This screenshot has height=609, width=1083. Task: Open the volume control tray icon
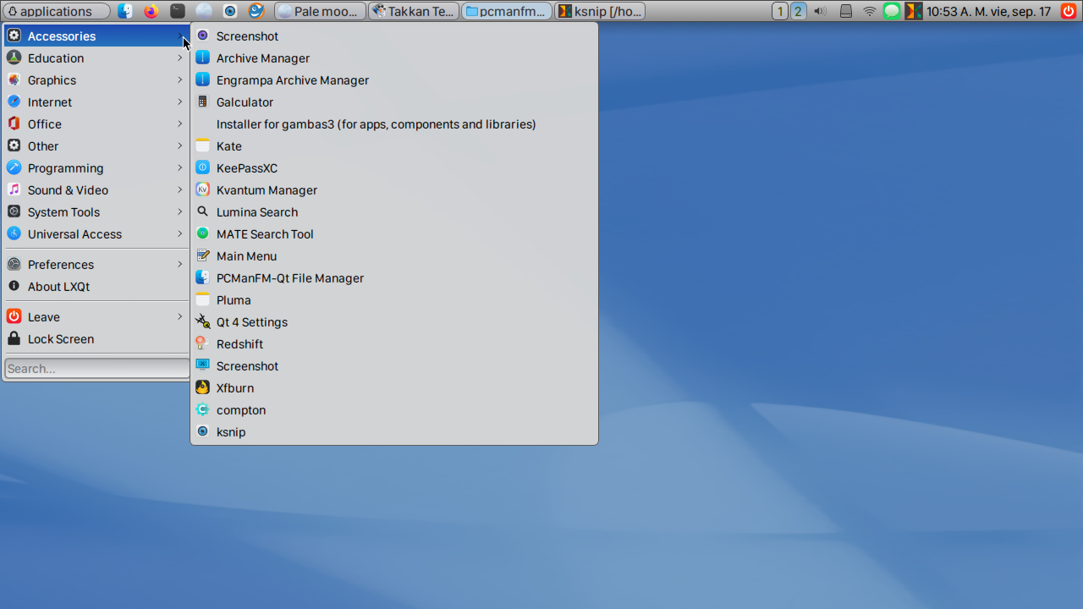click(820, 11)
